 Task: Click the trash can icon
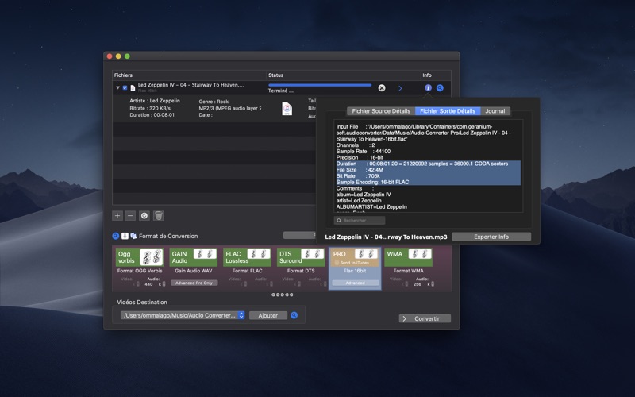click(159, 215)
